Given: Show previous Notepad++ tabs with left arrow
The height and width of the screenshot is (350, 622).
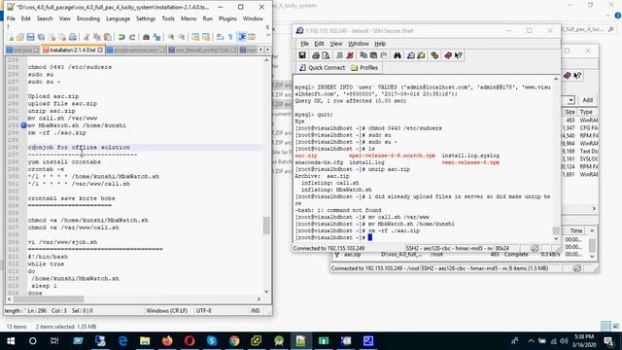Looking at the screenshot, I should click(261, 50).
